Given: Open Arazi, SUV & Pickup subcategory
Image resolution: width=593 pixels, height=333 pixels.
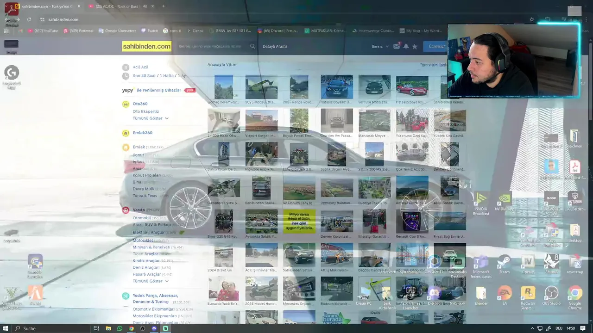Looking at the screenshot, I should [152, 225].
